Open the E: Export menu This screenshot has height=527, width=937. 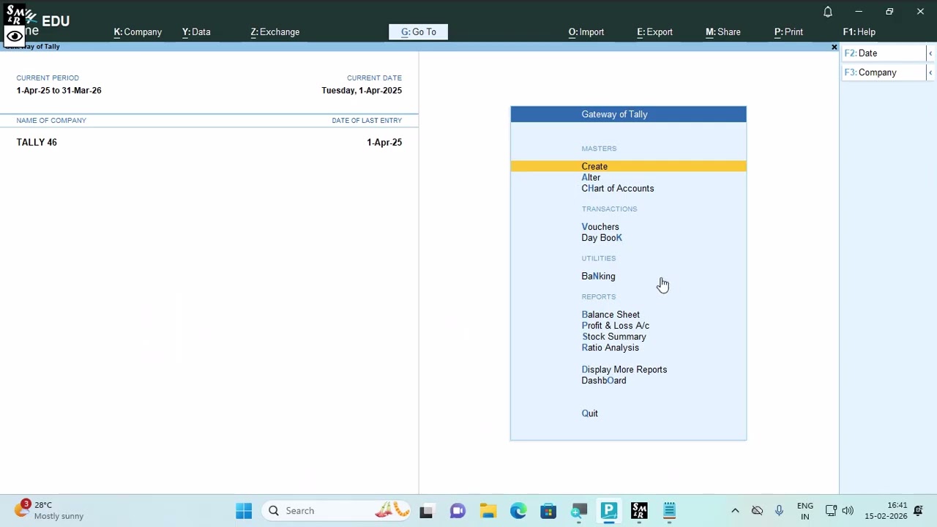pos(654,32)
